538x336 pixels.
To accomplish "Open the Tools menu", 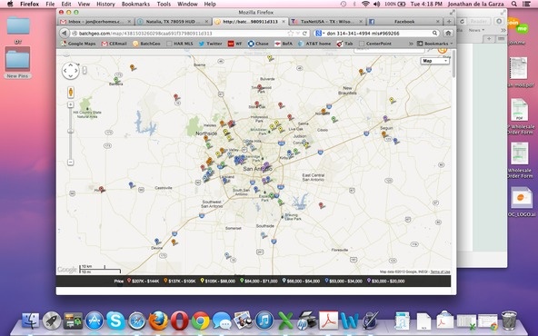I will [x=164, y=5].
